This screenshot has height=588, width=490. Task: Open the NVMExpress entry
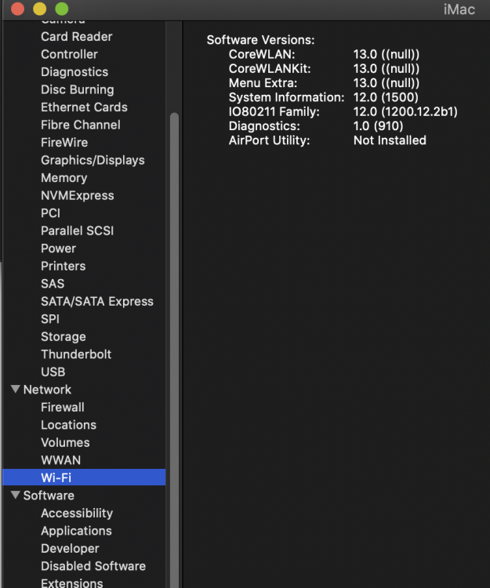click(78, 195)
